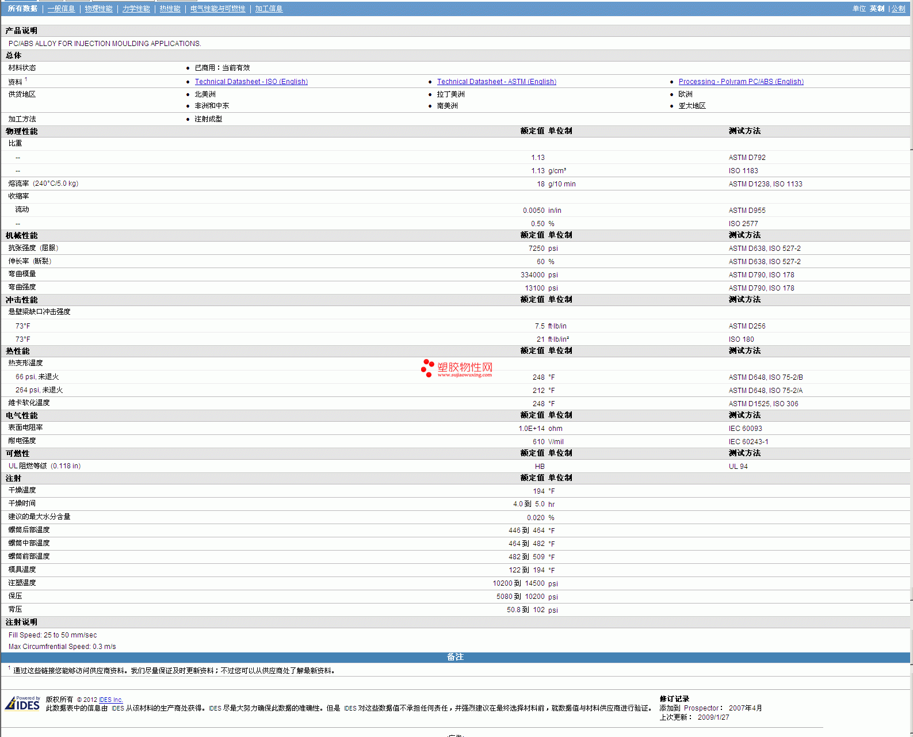Follow the IDES Inc. copyright link
The image size is (913, 737).
(x=110, y=700)
